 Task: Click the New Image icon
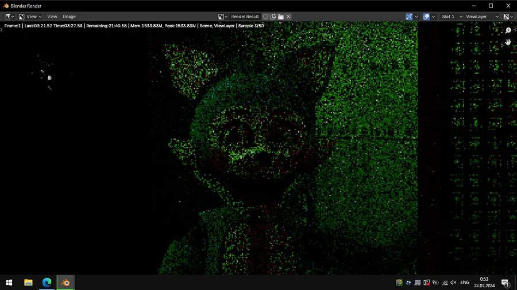(x=273, y=17)
